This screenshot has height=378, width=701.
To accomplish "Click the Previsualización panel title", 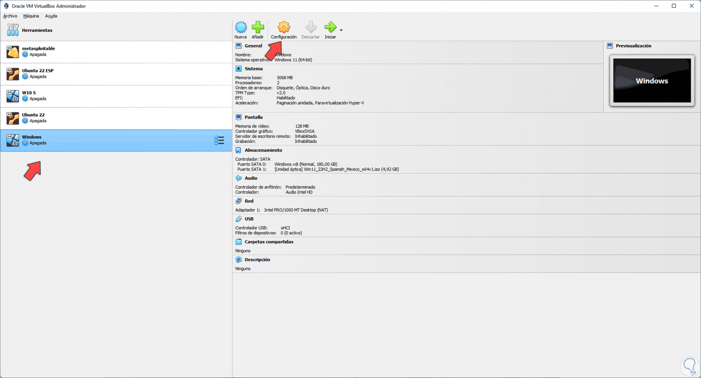I will [633, 46].
